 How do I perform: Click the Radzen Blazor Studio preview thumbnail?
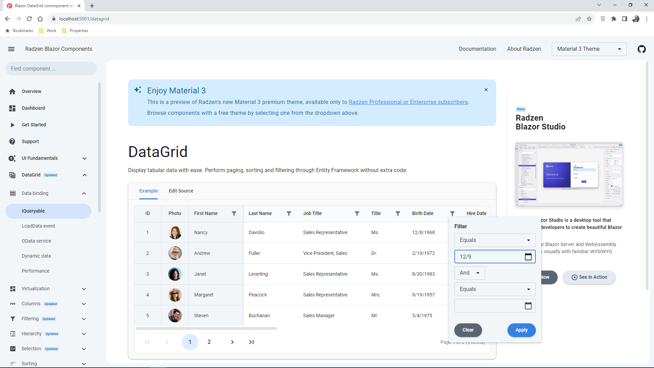[569, 174]
